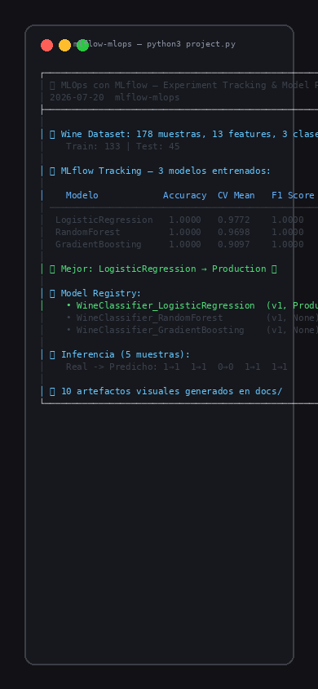Viewport: 318px width, 689px height.
Task: Select 'GradientBoosting' in the metrics table
Action: tap(98, 244)
